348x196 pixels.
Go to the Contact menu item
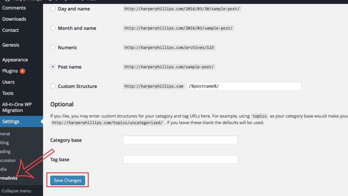[x=11, y=30]
